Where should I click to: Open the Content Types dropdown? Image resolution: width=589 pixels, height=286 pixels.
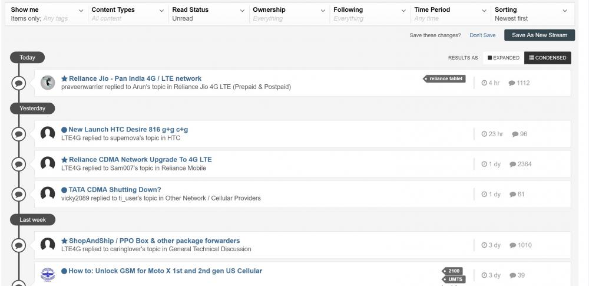point(127,14)
